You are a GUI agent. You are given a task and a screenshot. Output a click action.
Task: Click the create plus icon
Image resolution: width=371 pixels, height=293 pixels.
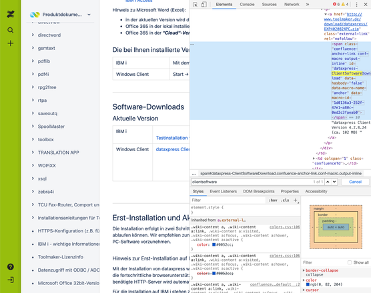11,43
